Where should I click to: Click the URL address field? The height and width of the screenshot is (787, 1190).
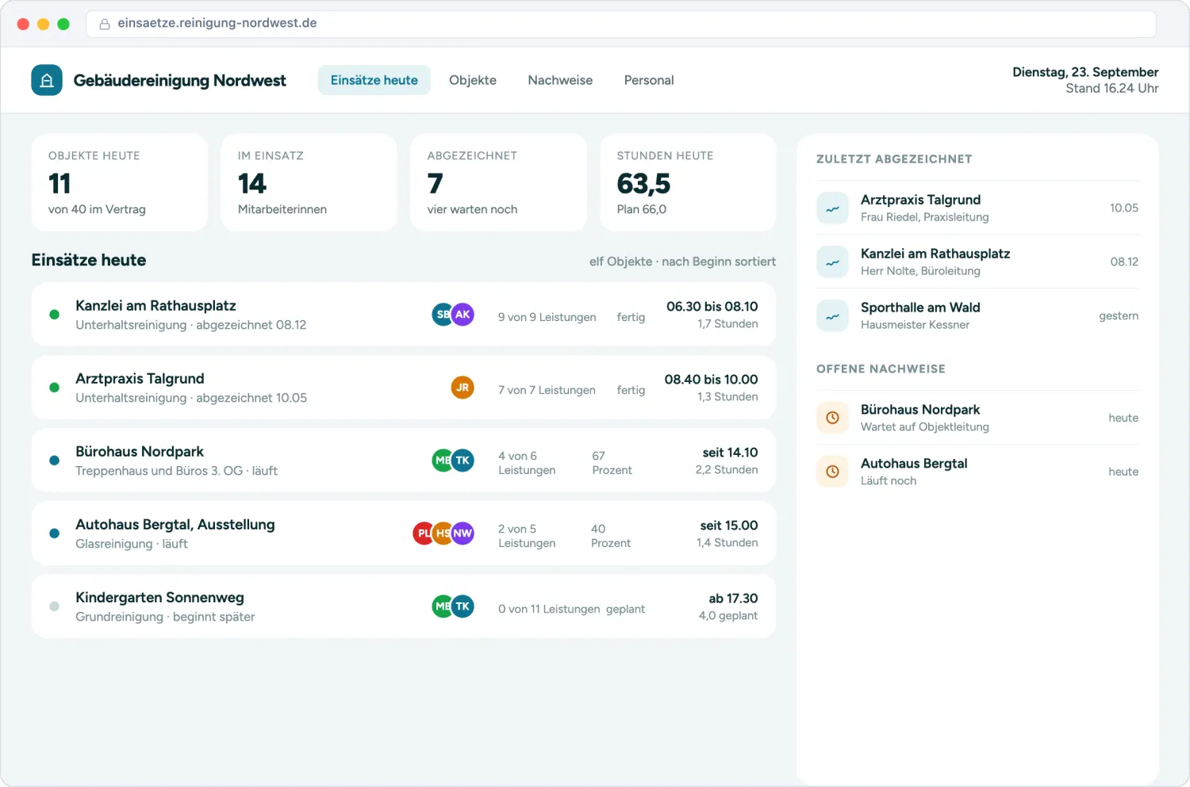(x=620, y=24)
